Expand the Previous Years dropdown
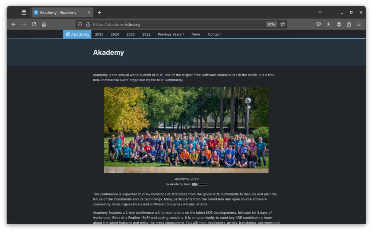373x232 pixels. tap(171, 34)
